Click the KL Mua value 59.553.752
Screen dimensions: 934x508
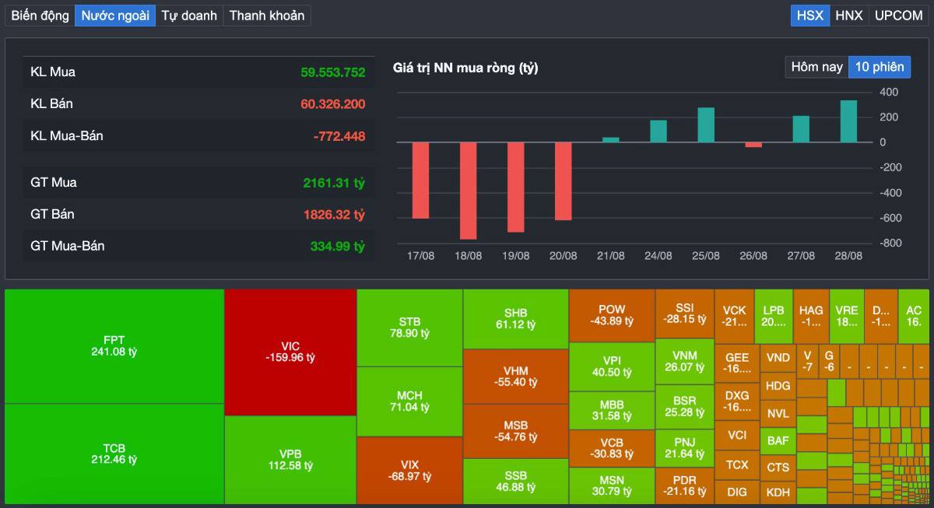click(x=333, y=72)
